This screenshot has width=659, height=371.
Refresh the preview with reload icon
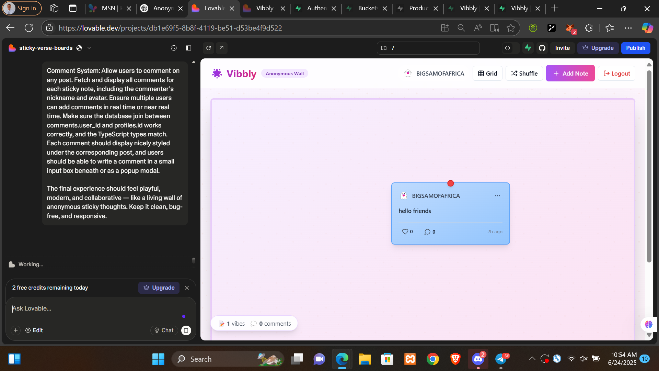click(x=208, y=48)
